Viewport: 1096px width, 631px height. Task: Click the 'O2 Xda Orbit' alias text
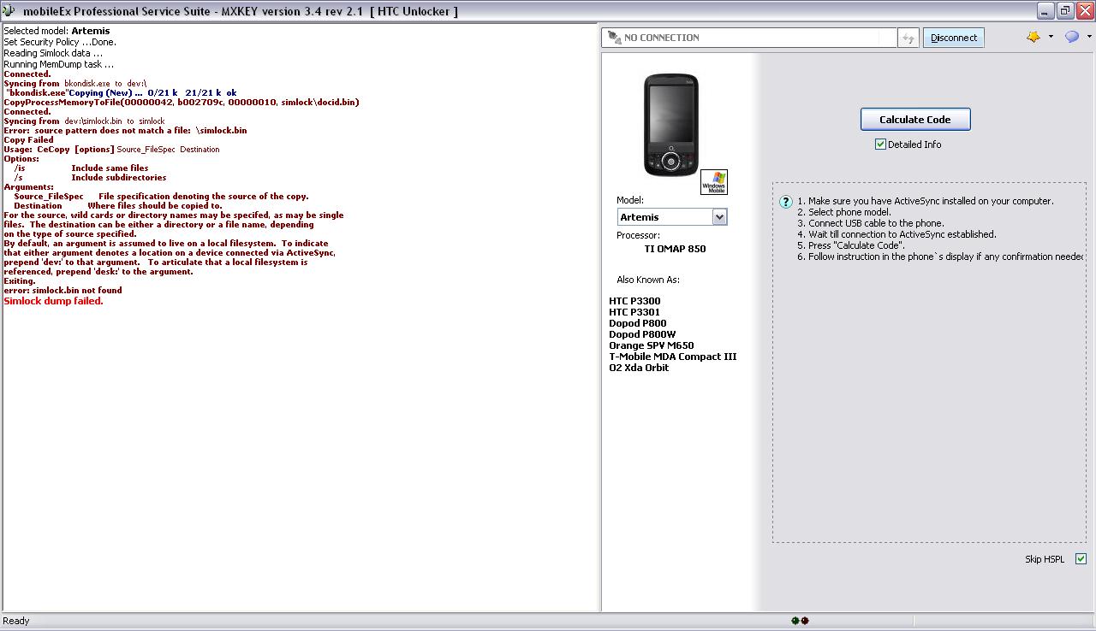[639, 368]
